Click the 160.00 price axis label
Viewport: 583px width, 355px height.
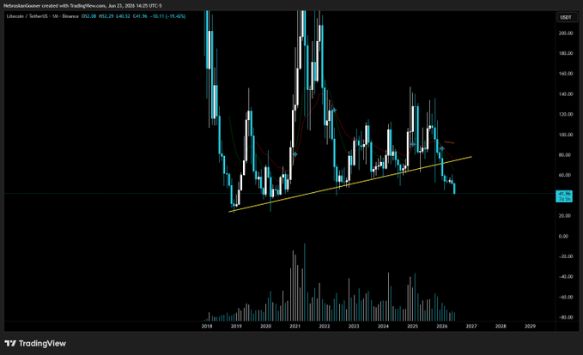pyautogui.click(x=566, y=74)
